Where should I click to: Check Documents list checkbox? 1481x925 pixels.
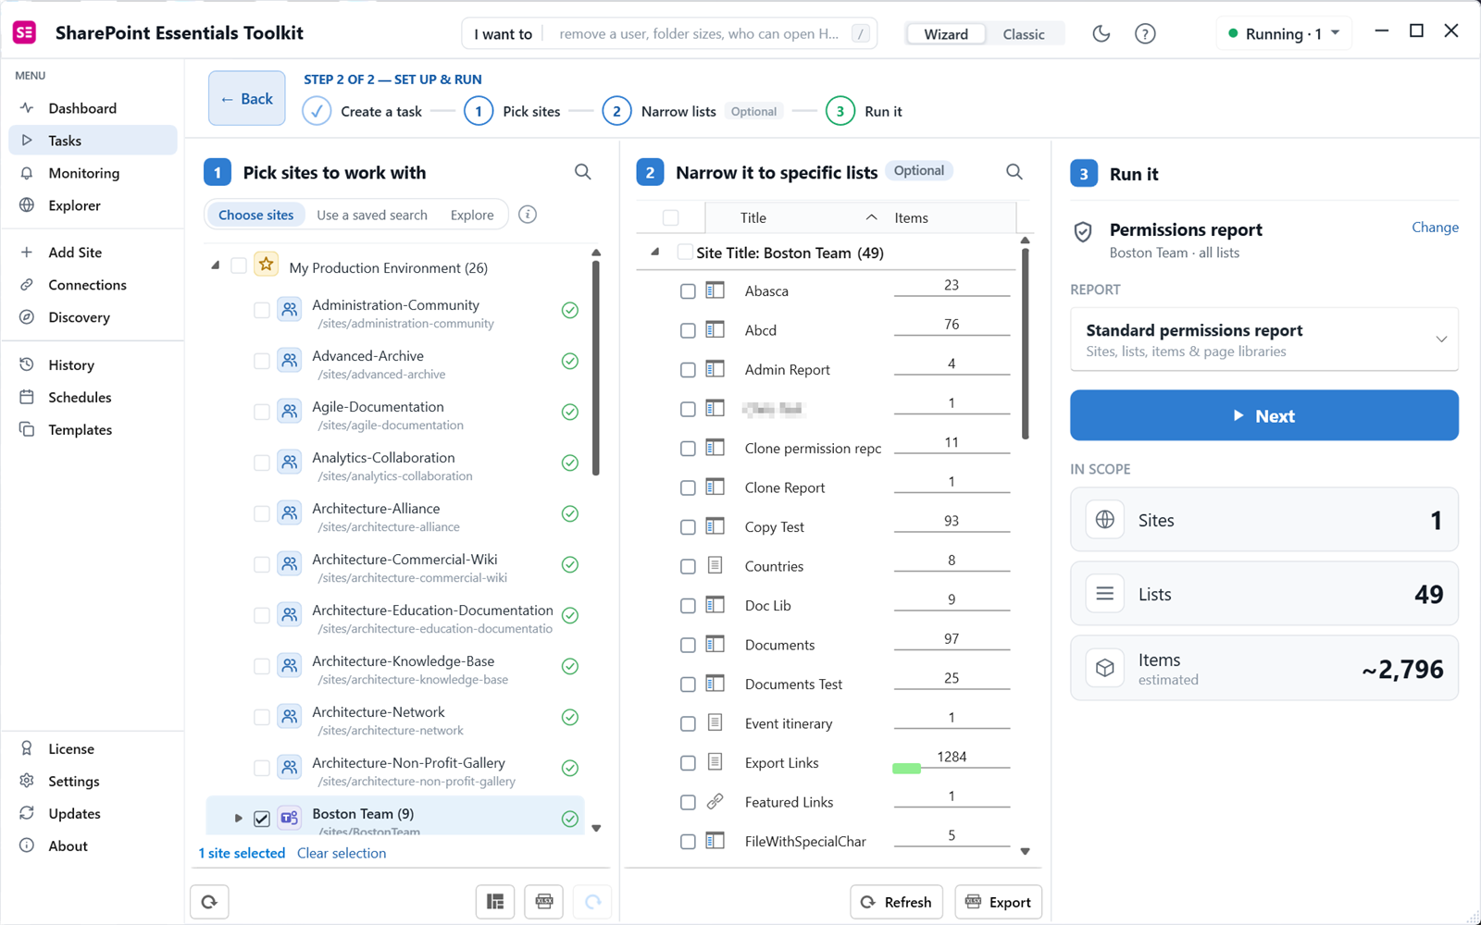(x=688, y=645)
